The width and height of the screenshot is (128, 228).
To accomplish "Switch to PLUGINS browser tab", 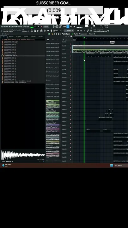I will (x=19, y=37).
